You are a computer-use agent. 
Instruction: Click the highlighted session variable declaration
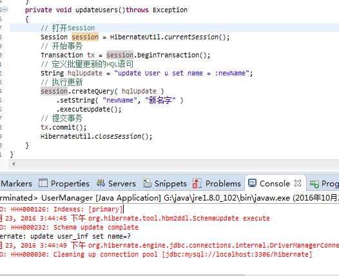[x=85, y=37]
